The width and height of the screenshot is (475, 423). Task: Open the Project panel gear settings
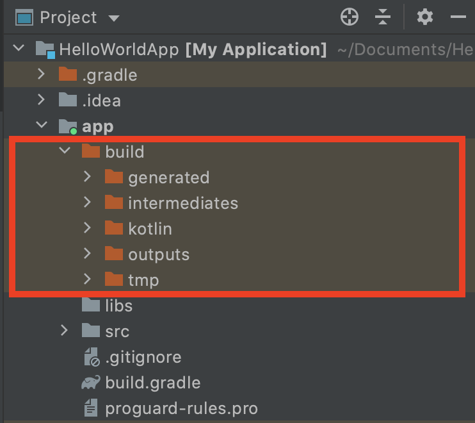(424, 17)
